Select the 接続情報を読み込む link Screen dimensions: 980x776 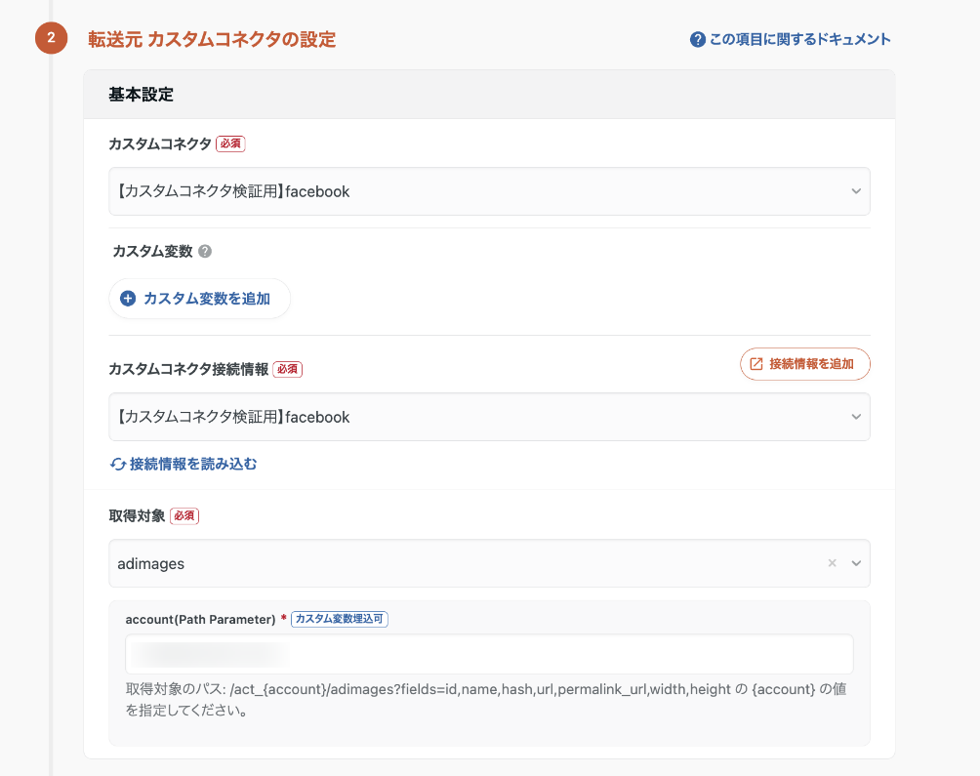(193, 465)
